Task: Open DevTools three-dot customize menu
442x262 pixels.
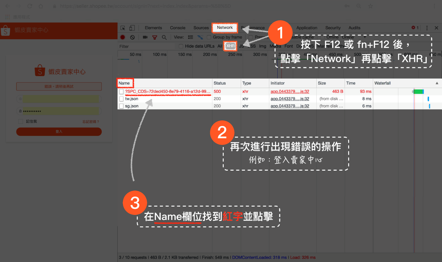Action: click(427, 28)
